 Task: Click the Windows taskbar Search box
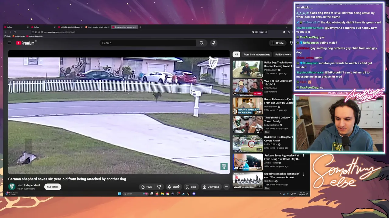[x=136, y=194]
